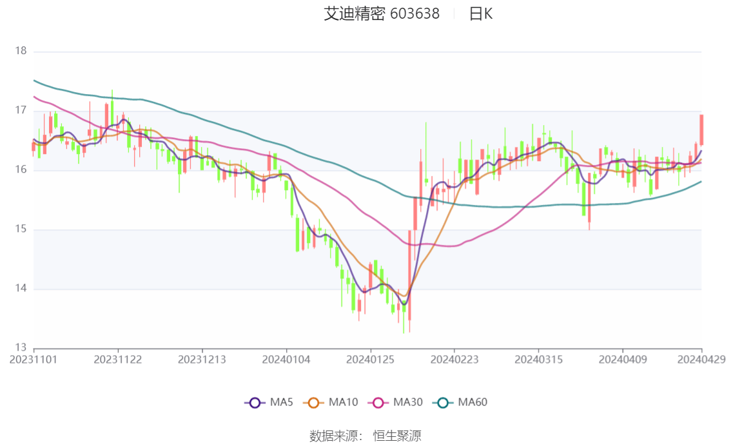The image size is (731, 444).
Task: Select the 20231101 date axis label
Action: click(x=34, y=360)
